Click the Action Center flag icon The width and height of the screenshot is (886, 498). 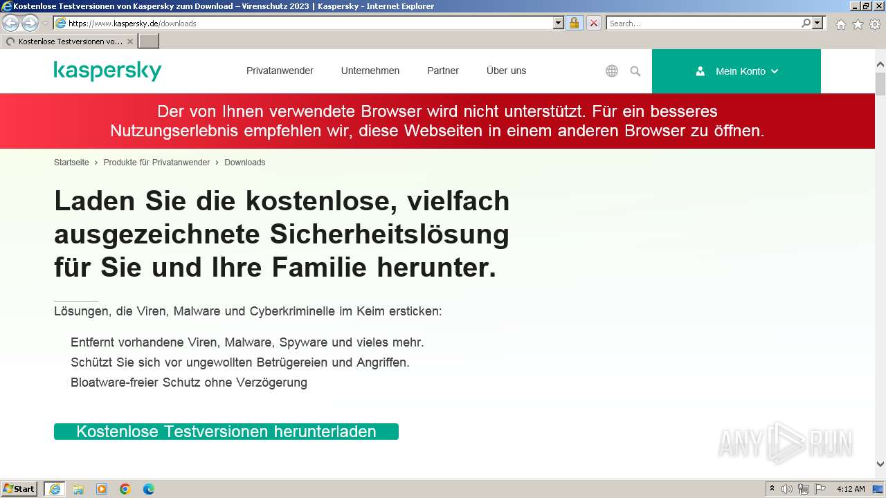[820, 489]
